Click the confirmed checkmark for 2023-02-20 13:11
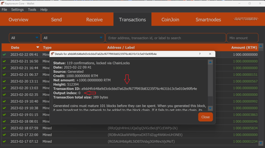 pyautogui.click(x=4, y=81)
